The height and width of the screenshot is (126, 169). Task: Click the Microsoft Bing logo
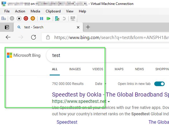[x=24, y=55]
